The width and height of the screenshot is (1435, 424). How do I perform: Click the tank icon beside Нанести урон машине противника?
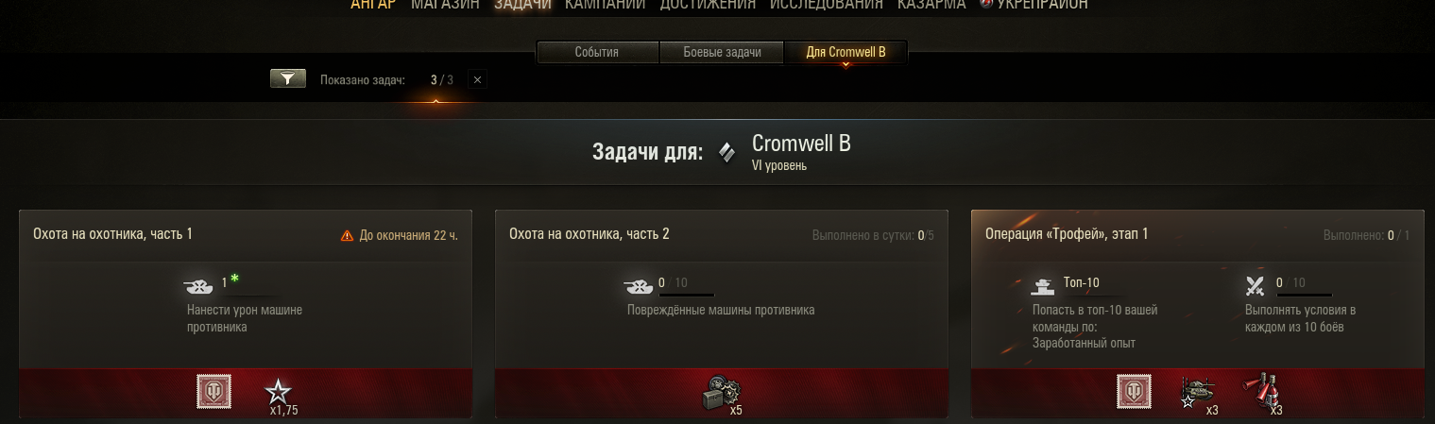click(197, 285)
